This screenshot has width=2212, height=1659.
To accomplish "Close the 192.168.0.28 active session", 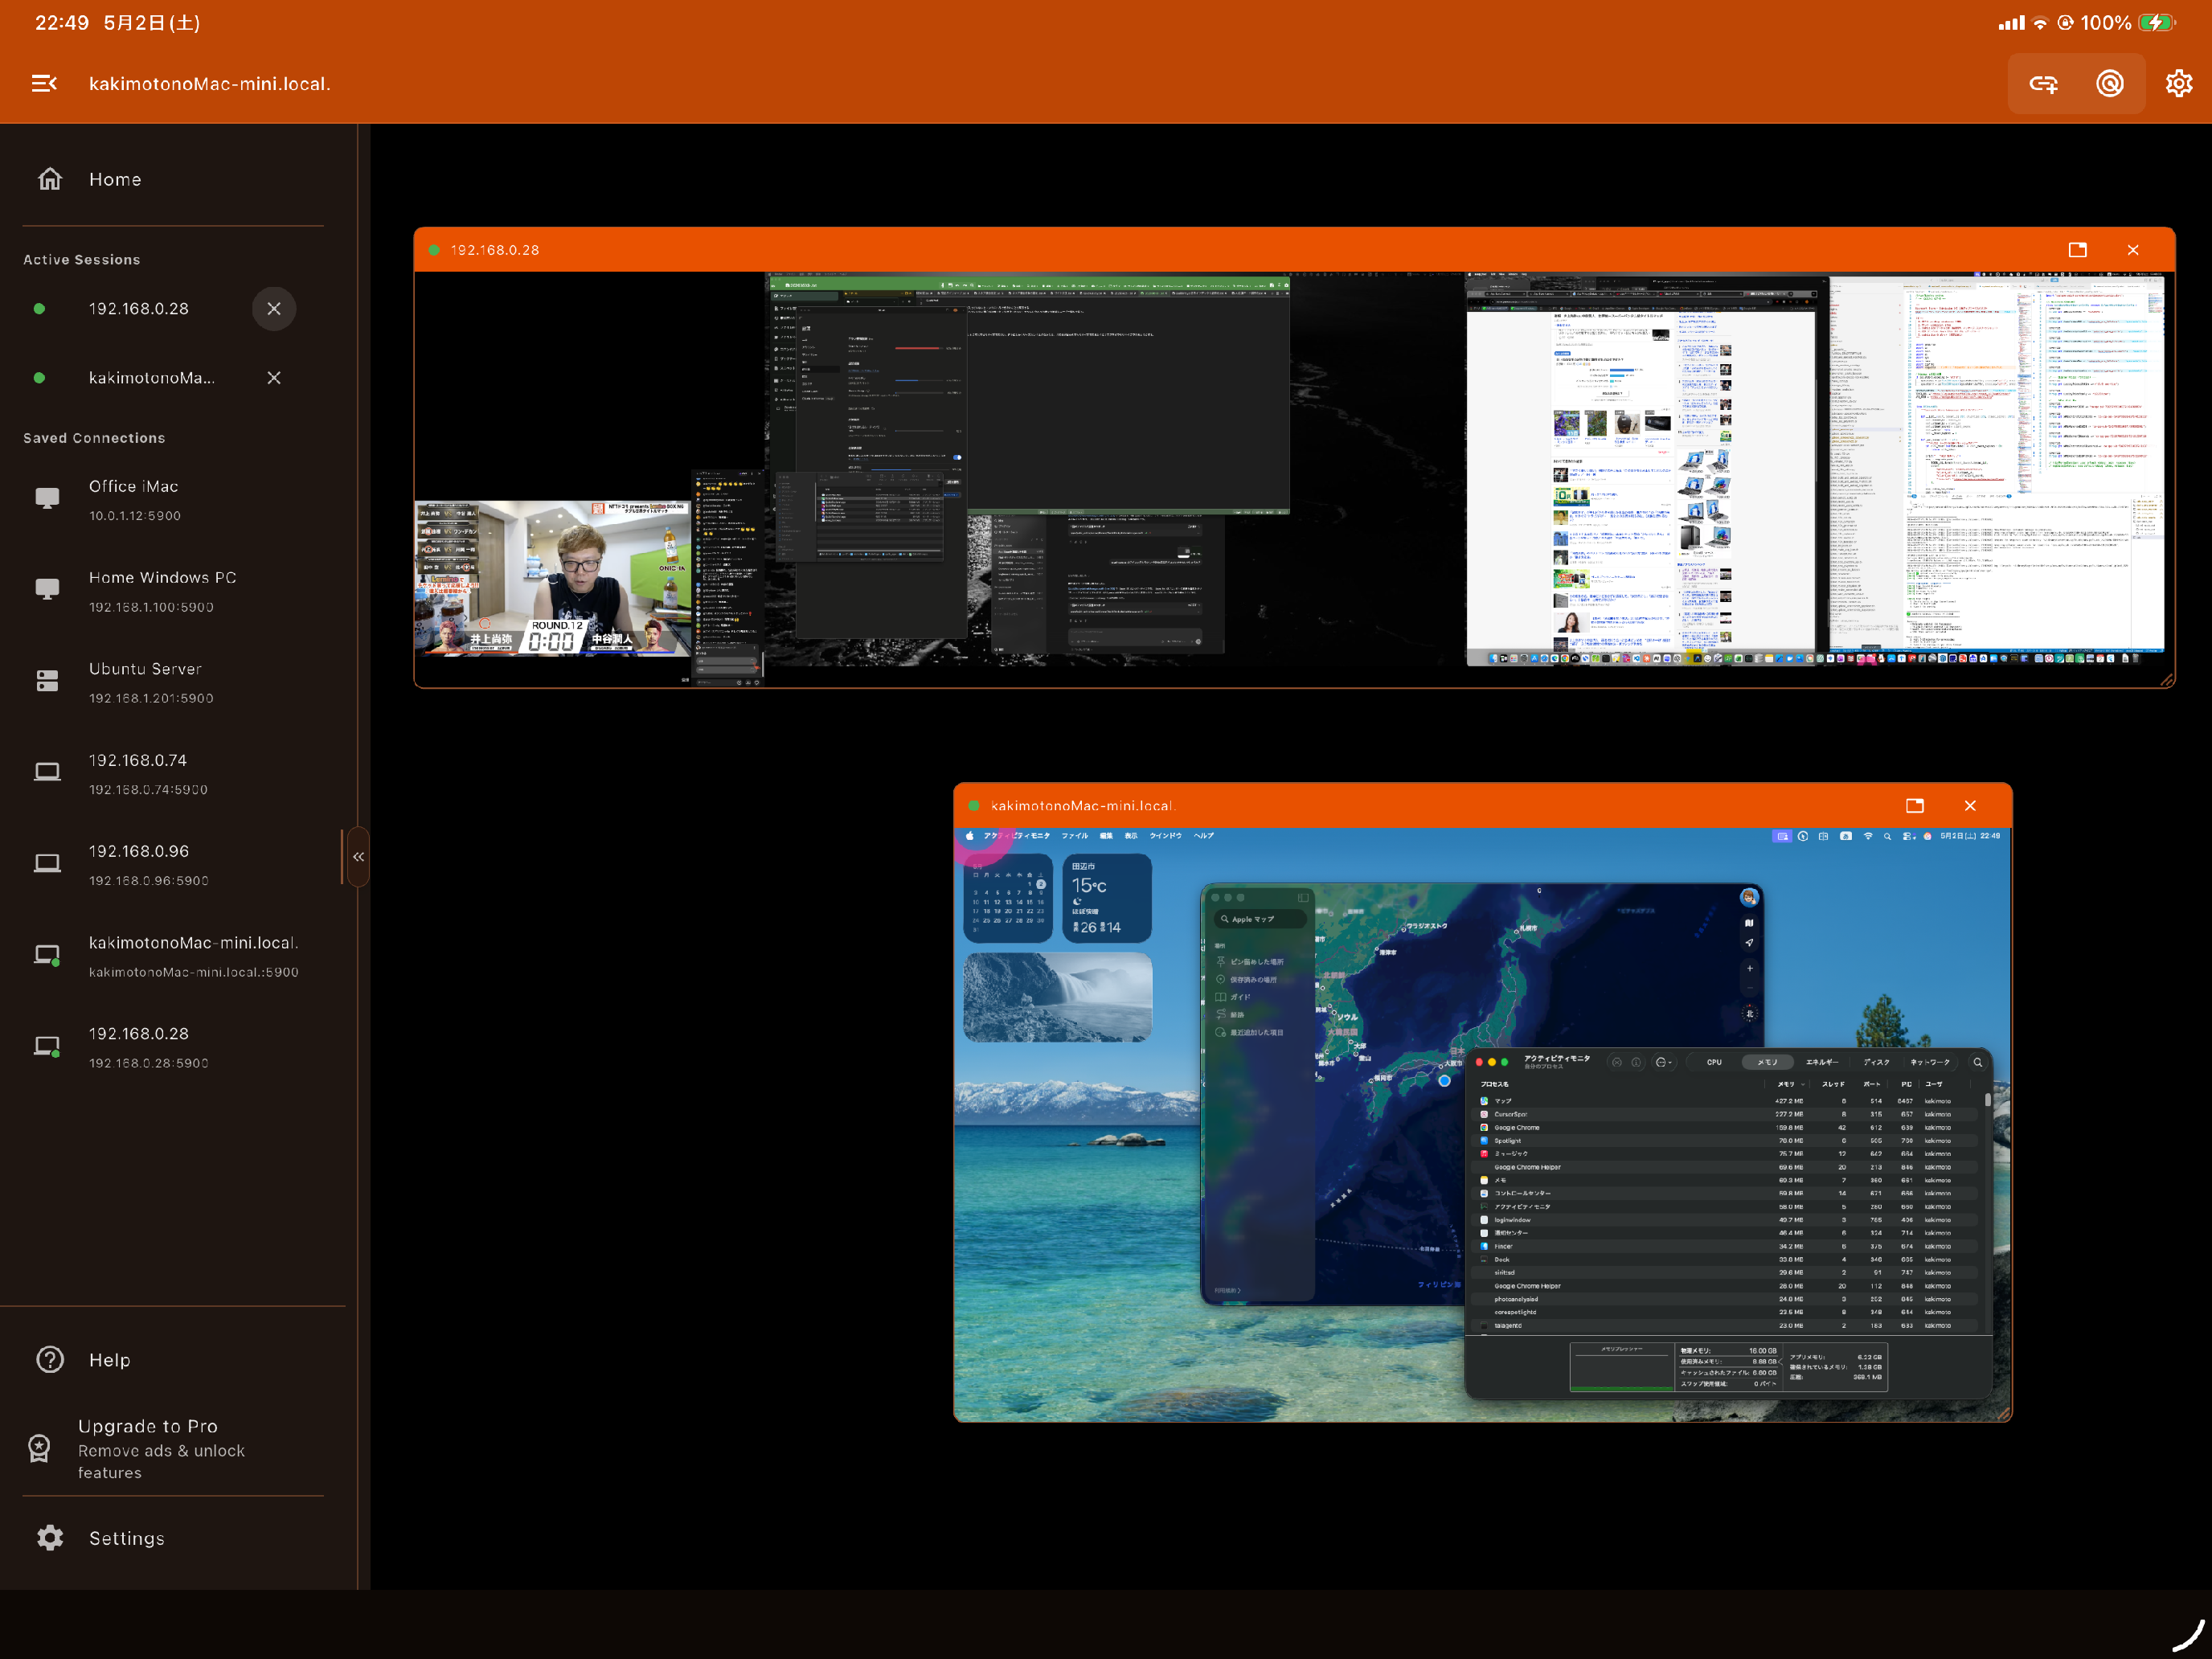I will click(x=274, y=309).
